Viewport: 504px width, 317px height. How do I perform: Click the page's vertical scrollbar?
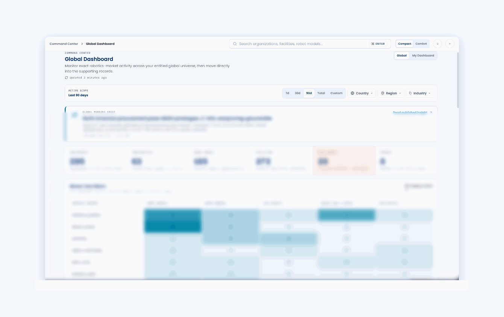[458, 80]
